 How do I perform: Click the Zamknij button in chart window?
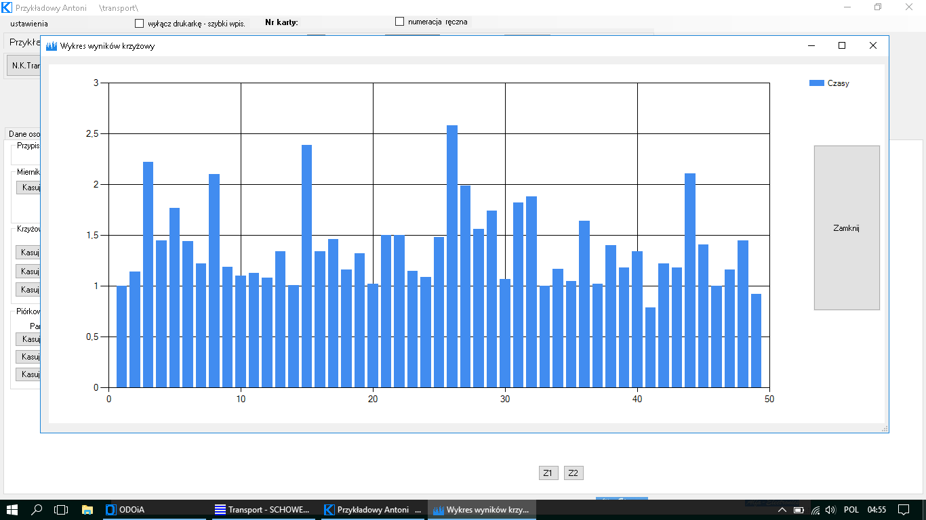point(846,228)
